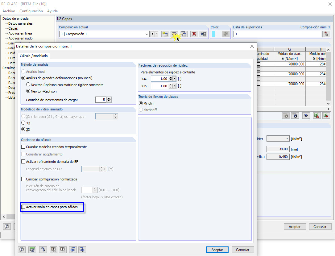The width and height of the screenshot is (335, 256).
Task: Click the window with left blue arrow icon
Action: (73, 250)
